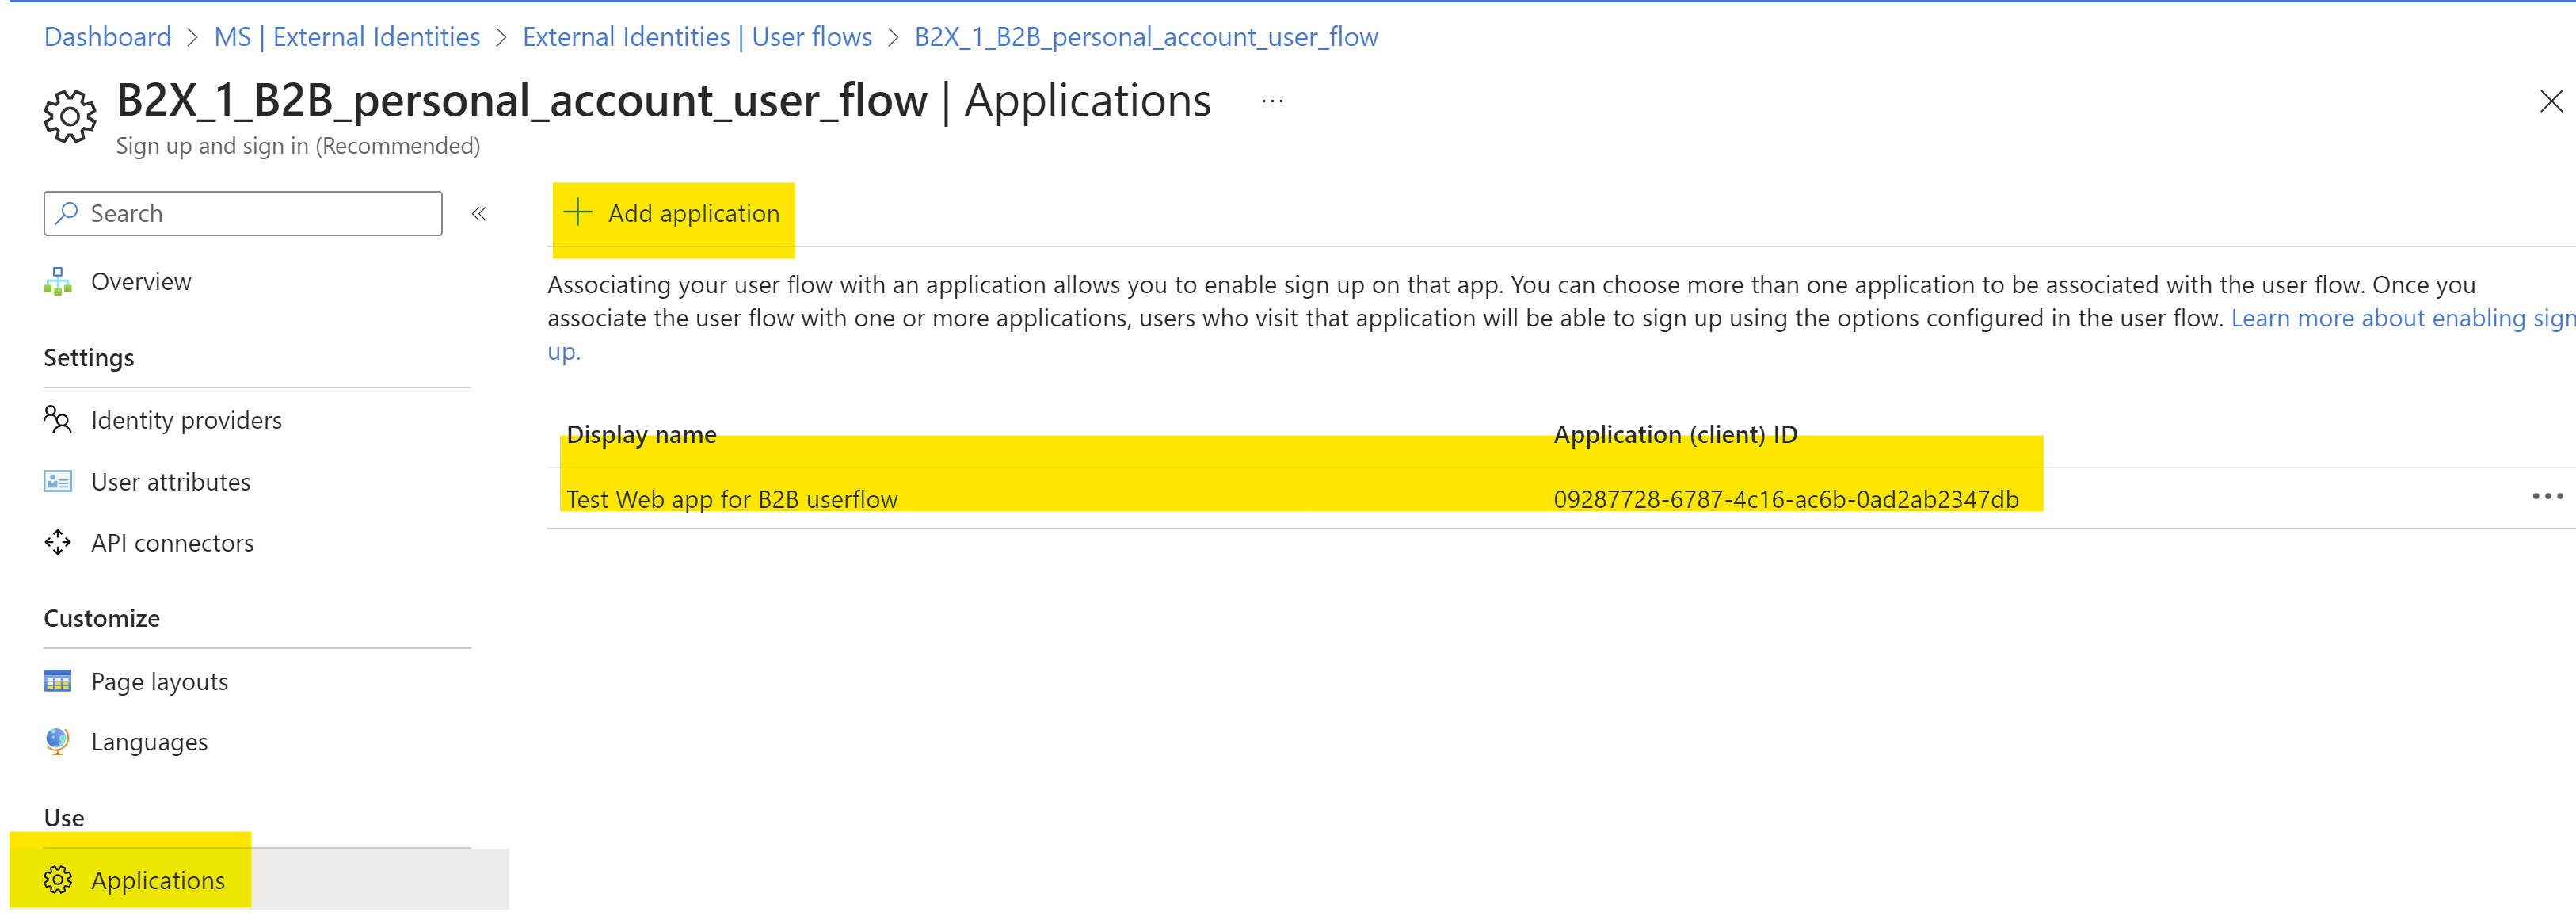Click the Page layouts grid icon
The height and width of the screenshot is (920, 2576).
pos(58,682)
